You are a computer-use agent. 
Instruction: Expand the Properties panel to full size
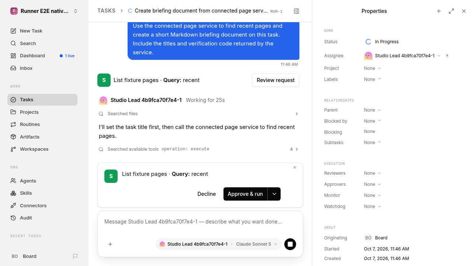[451, 11]
